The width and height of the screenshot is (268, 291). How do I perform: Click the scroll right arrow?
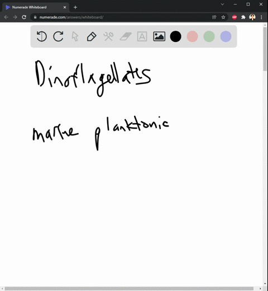click(260, 289)
